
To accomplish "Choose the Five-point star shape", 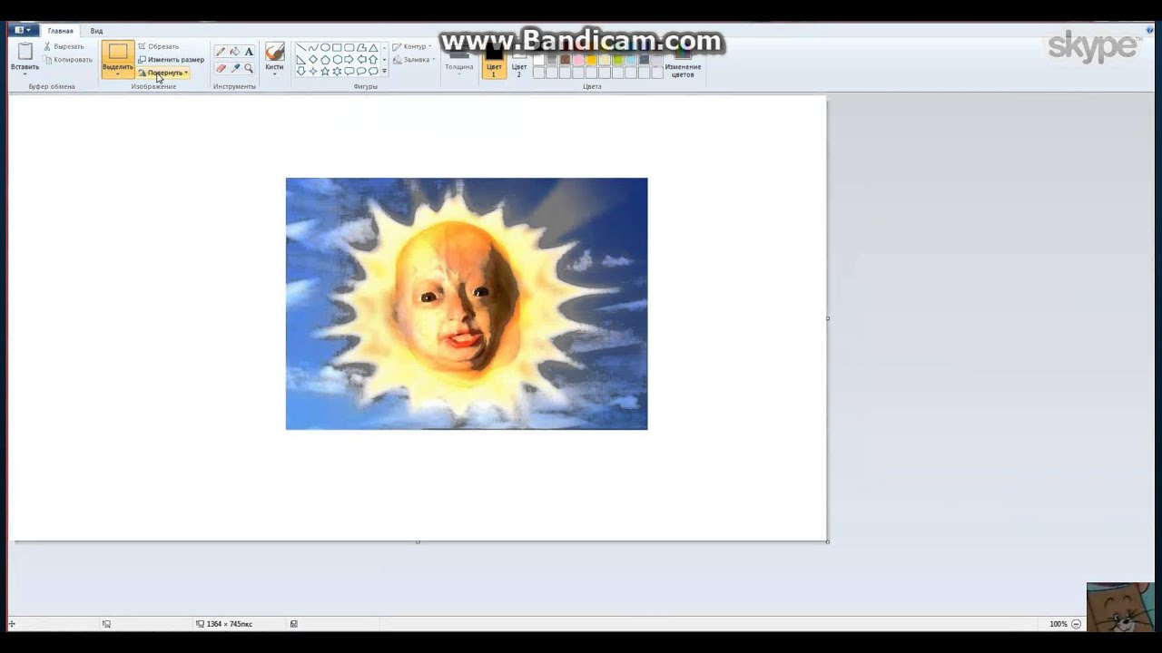I will (325, 72).
